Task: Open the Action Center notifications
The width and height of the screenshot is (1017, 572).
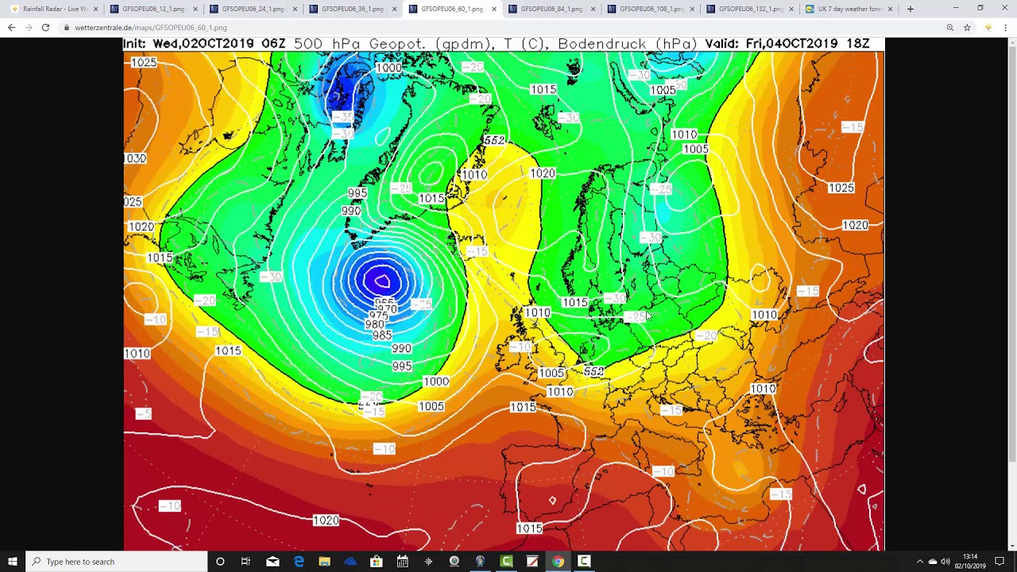Action: point(1000,562)
